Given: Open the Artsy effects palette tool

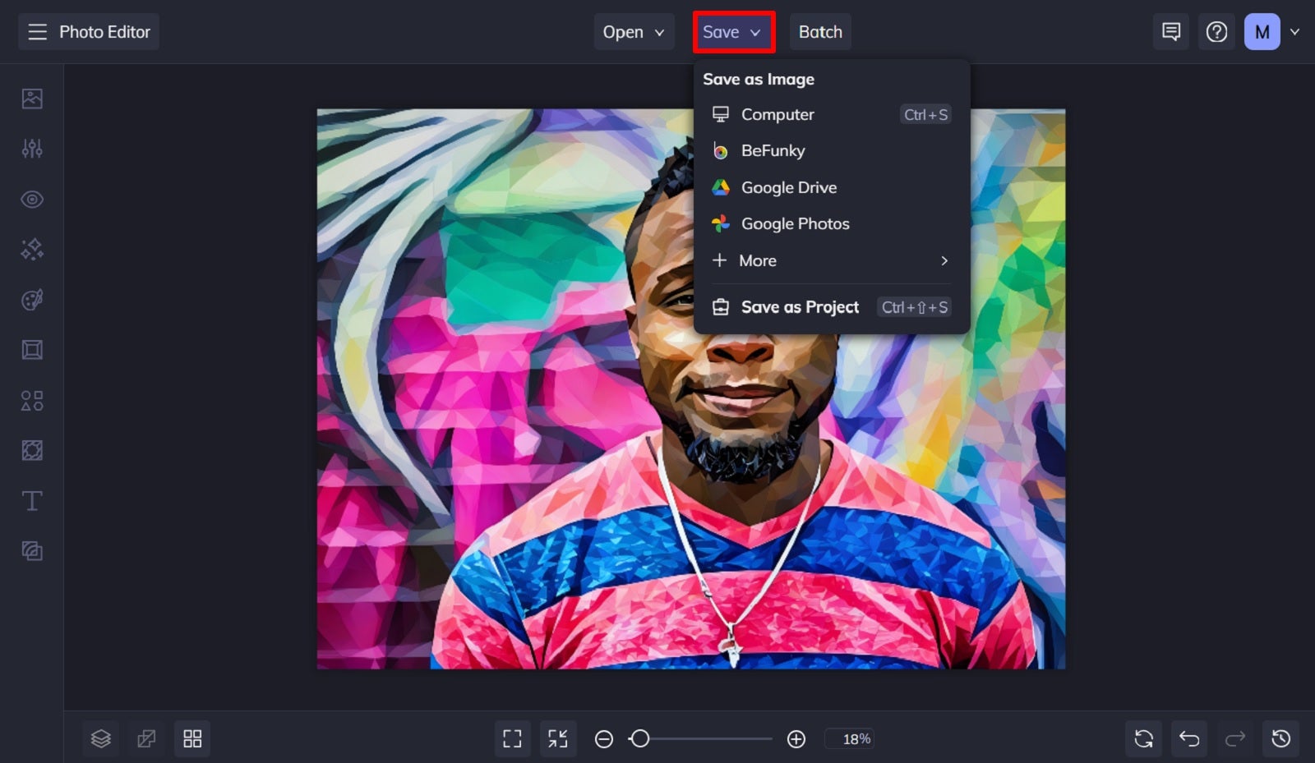Looking at the screenshot, I should click(x=32, y=299).
